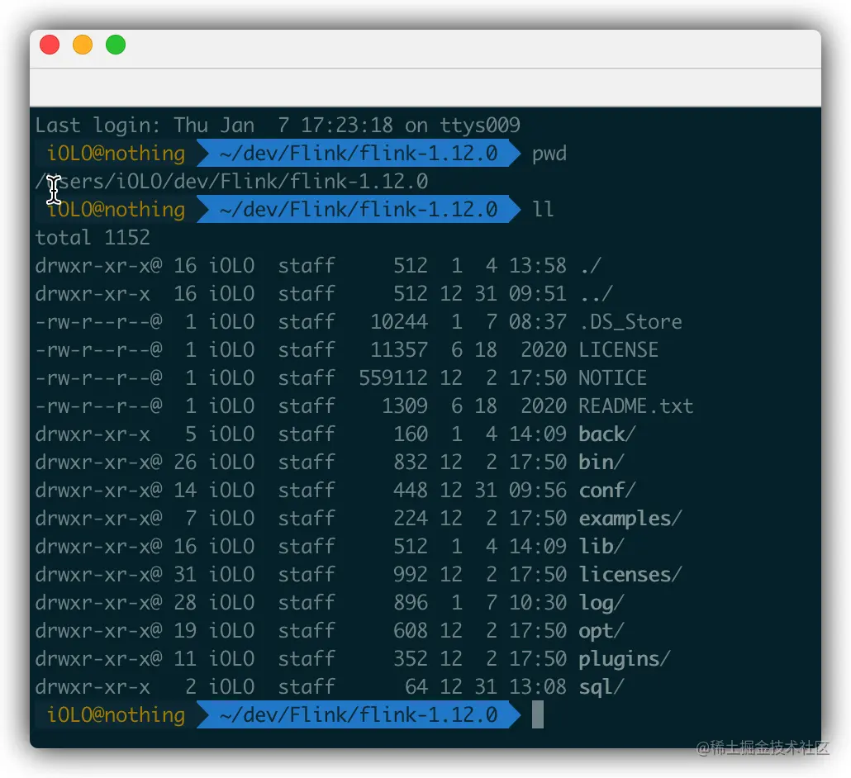Screen dimensions: 851x778
Task: Click the opt/ directory name
Action: (x=601, y=632)
